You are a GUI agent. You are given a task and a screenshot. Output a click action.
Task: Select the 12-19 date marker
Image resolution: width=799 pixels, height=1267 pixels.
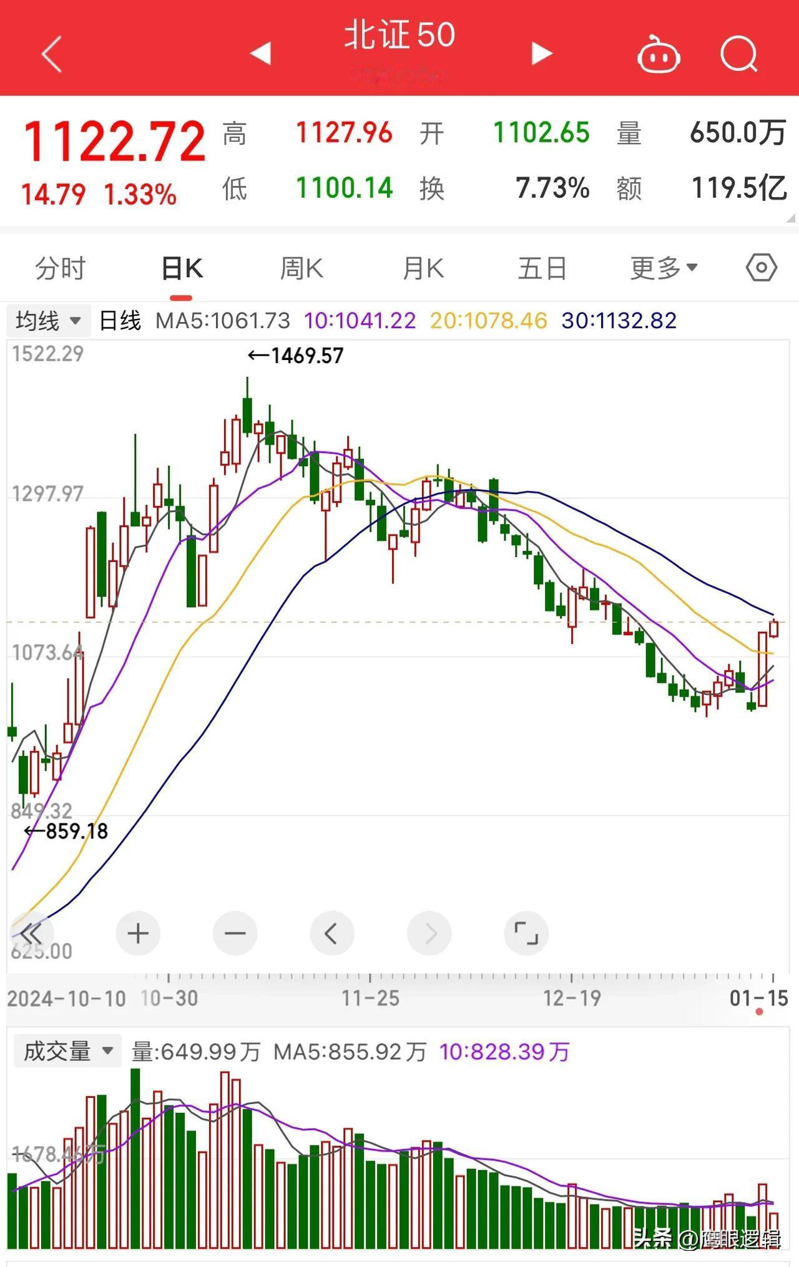pos(572,998)
